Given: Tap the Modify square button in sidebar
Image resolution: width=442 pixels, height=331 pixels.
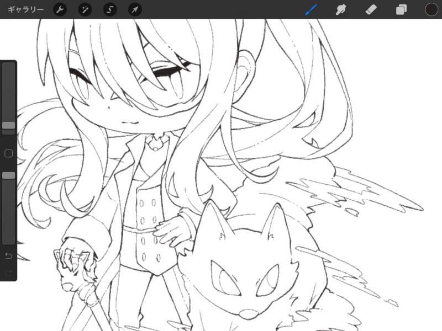Looking at the screenshot, I should [9, 153].
